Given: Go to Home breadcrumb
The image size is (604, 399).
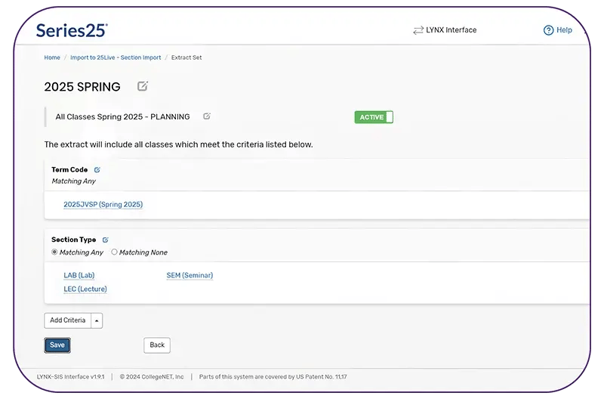Looking at the screenshot, I should pos(52,57).
